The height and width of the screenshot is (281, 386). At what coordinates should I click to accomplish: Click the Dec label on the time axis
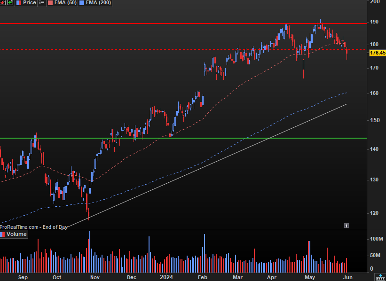132,277
